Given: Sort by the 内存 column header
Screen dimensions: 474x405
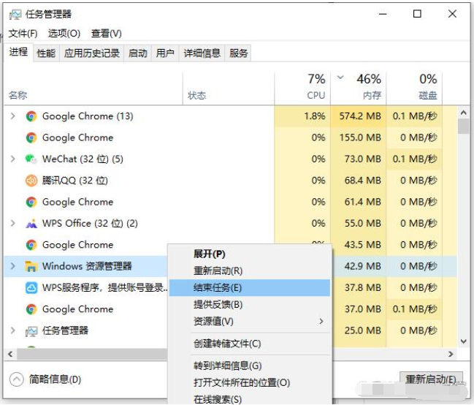Looking at the screenshot, I should click(371, 96).
